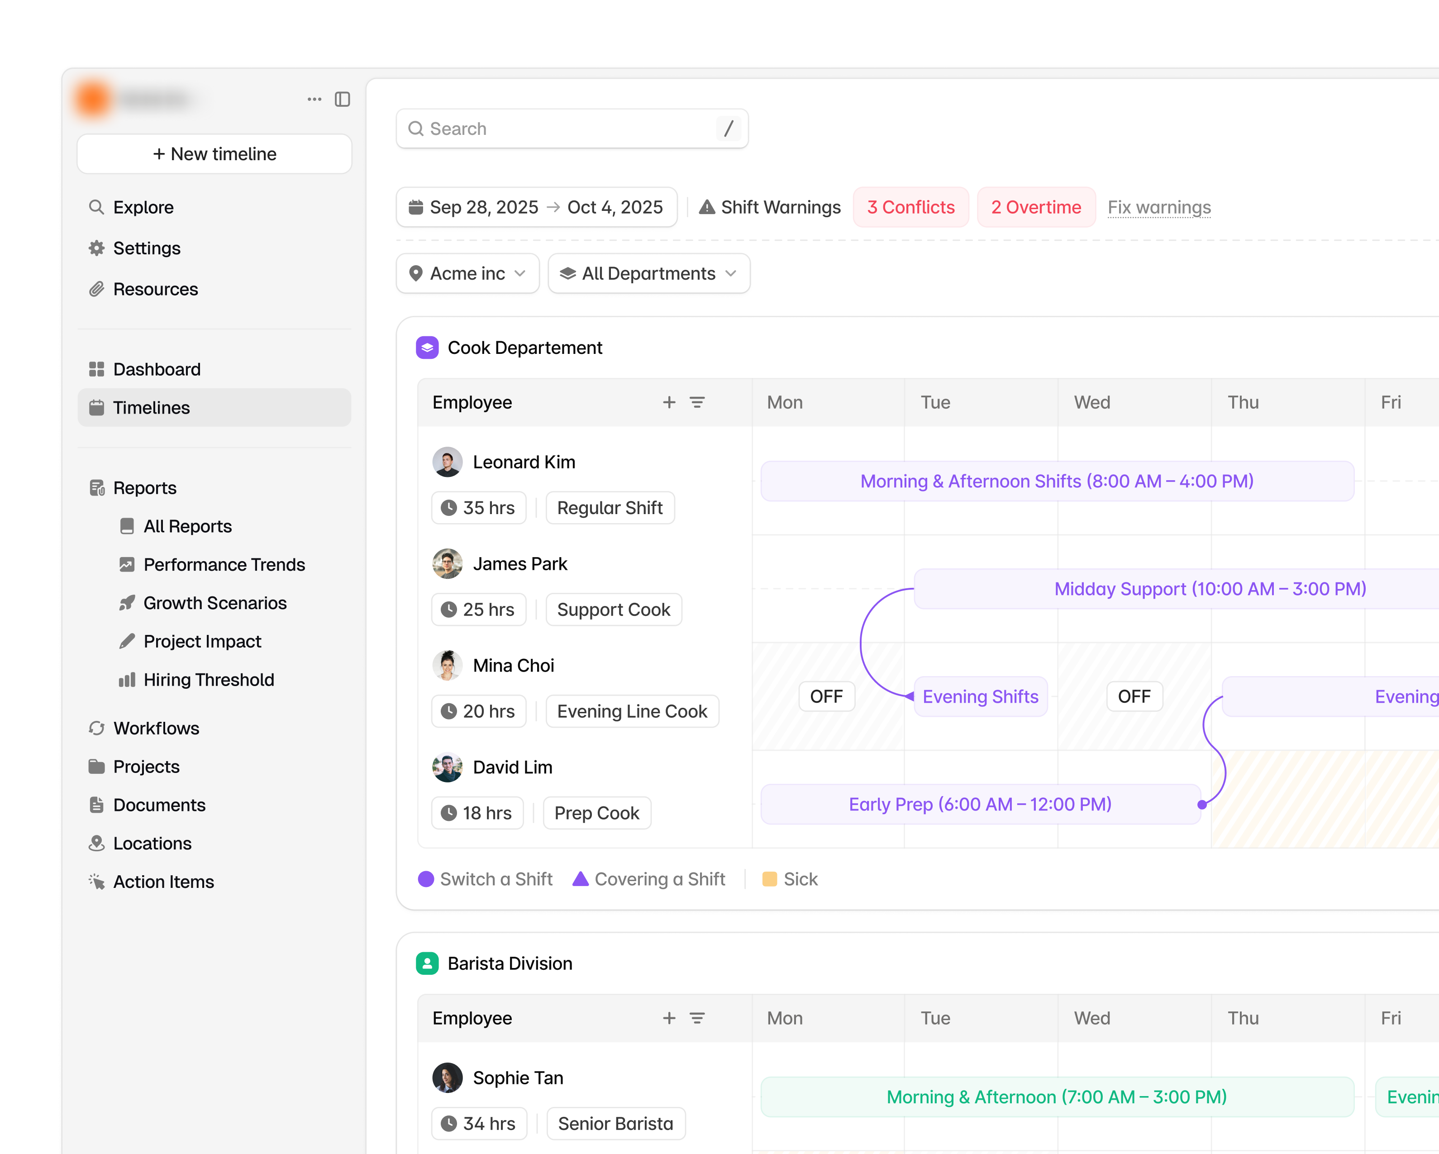This screenshot has width=1439, height=1154.
Task: Click the plus icon in Barista Employee header
Action: coord(669,1018)
